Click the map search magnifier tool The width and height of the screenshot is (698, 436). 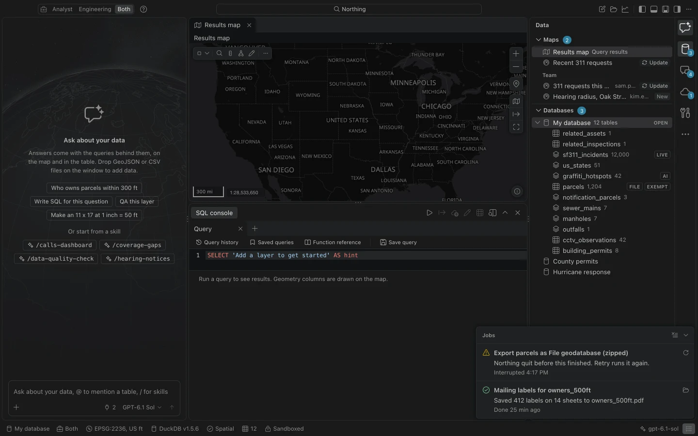coord(219,53)
